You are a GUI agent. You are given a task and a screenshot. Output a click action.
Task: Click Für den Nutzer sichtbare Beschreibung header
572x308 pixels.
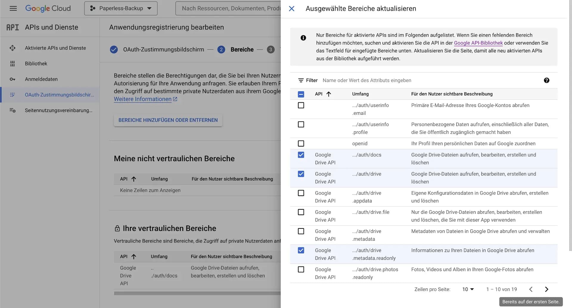[452, 94]
